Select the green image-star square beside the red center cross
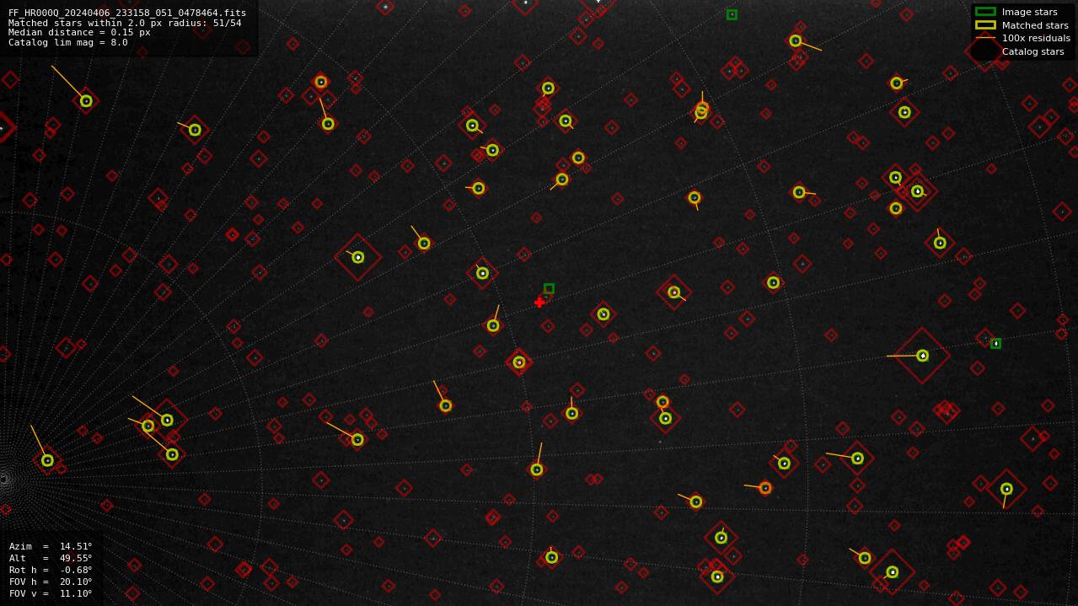1078x606 pixels. tap(549, 288)
